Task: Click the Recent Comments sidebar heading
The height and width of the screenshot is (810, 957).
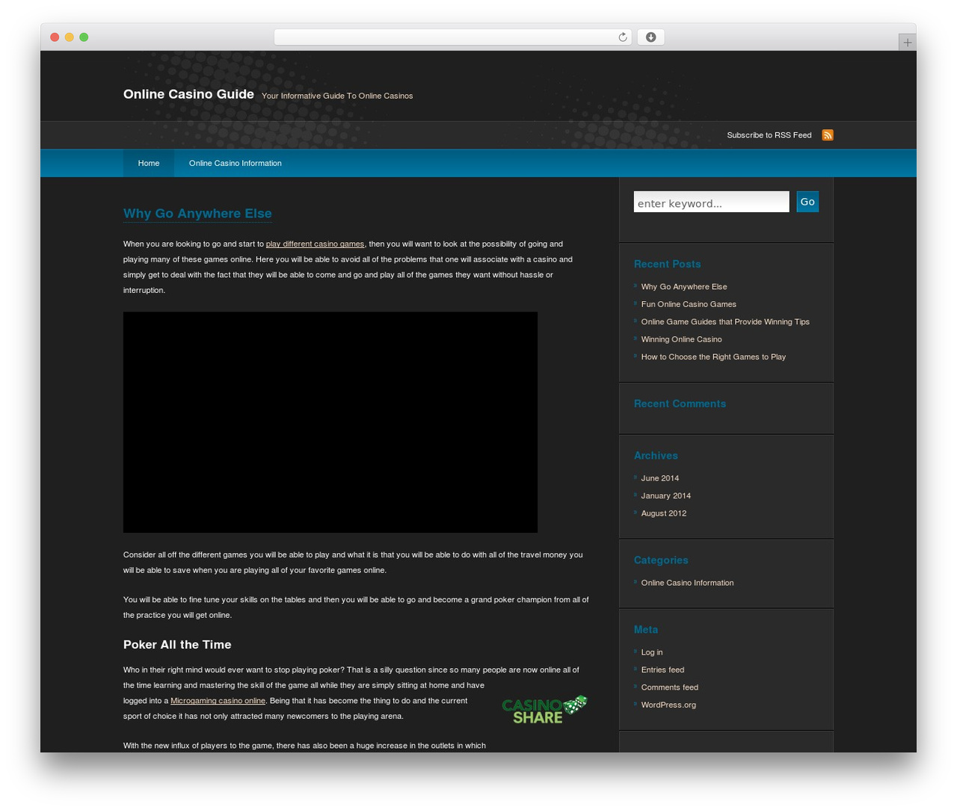Action: 680,404
